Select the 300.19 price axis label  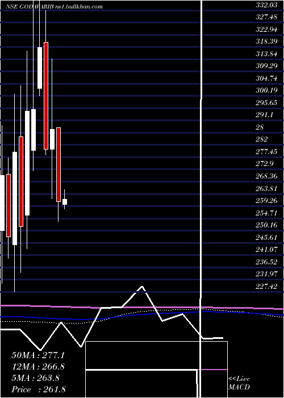pyautogui.click(x=266, y=90)
